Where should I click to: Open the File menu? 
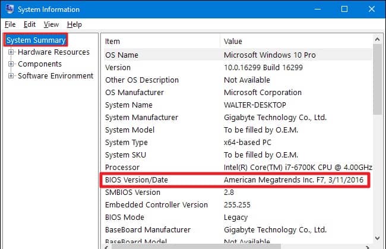tap(10, 24)
